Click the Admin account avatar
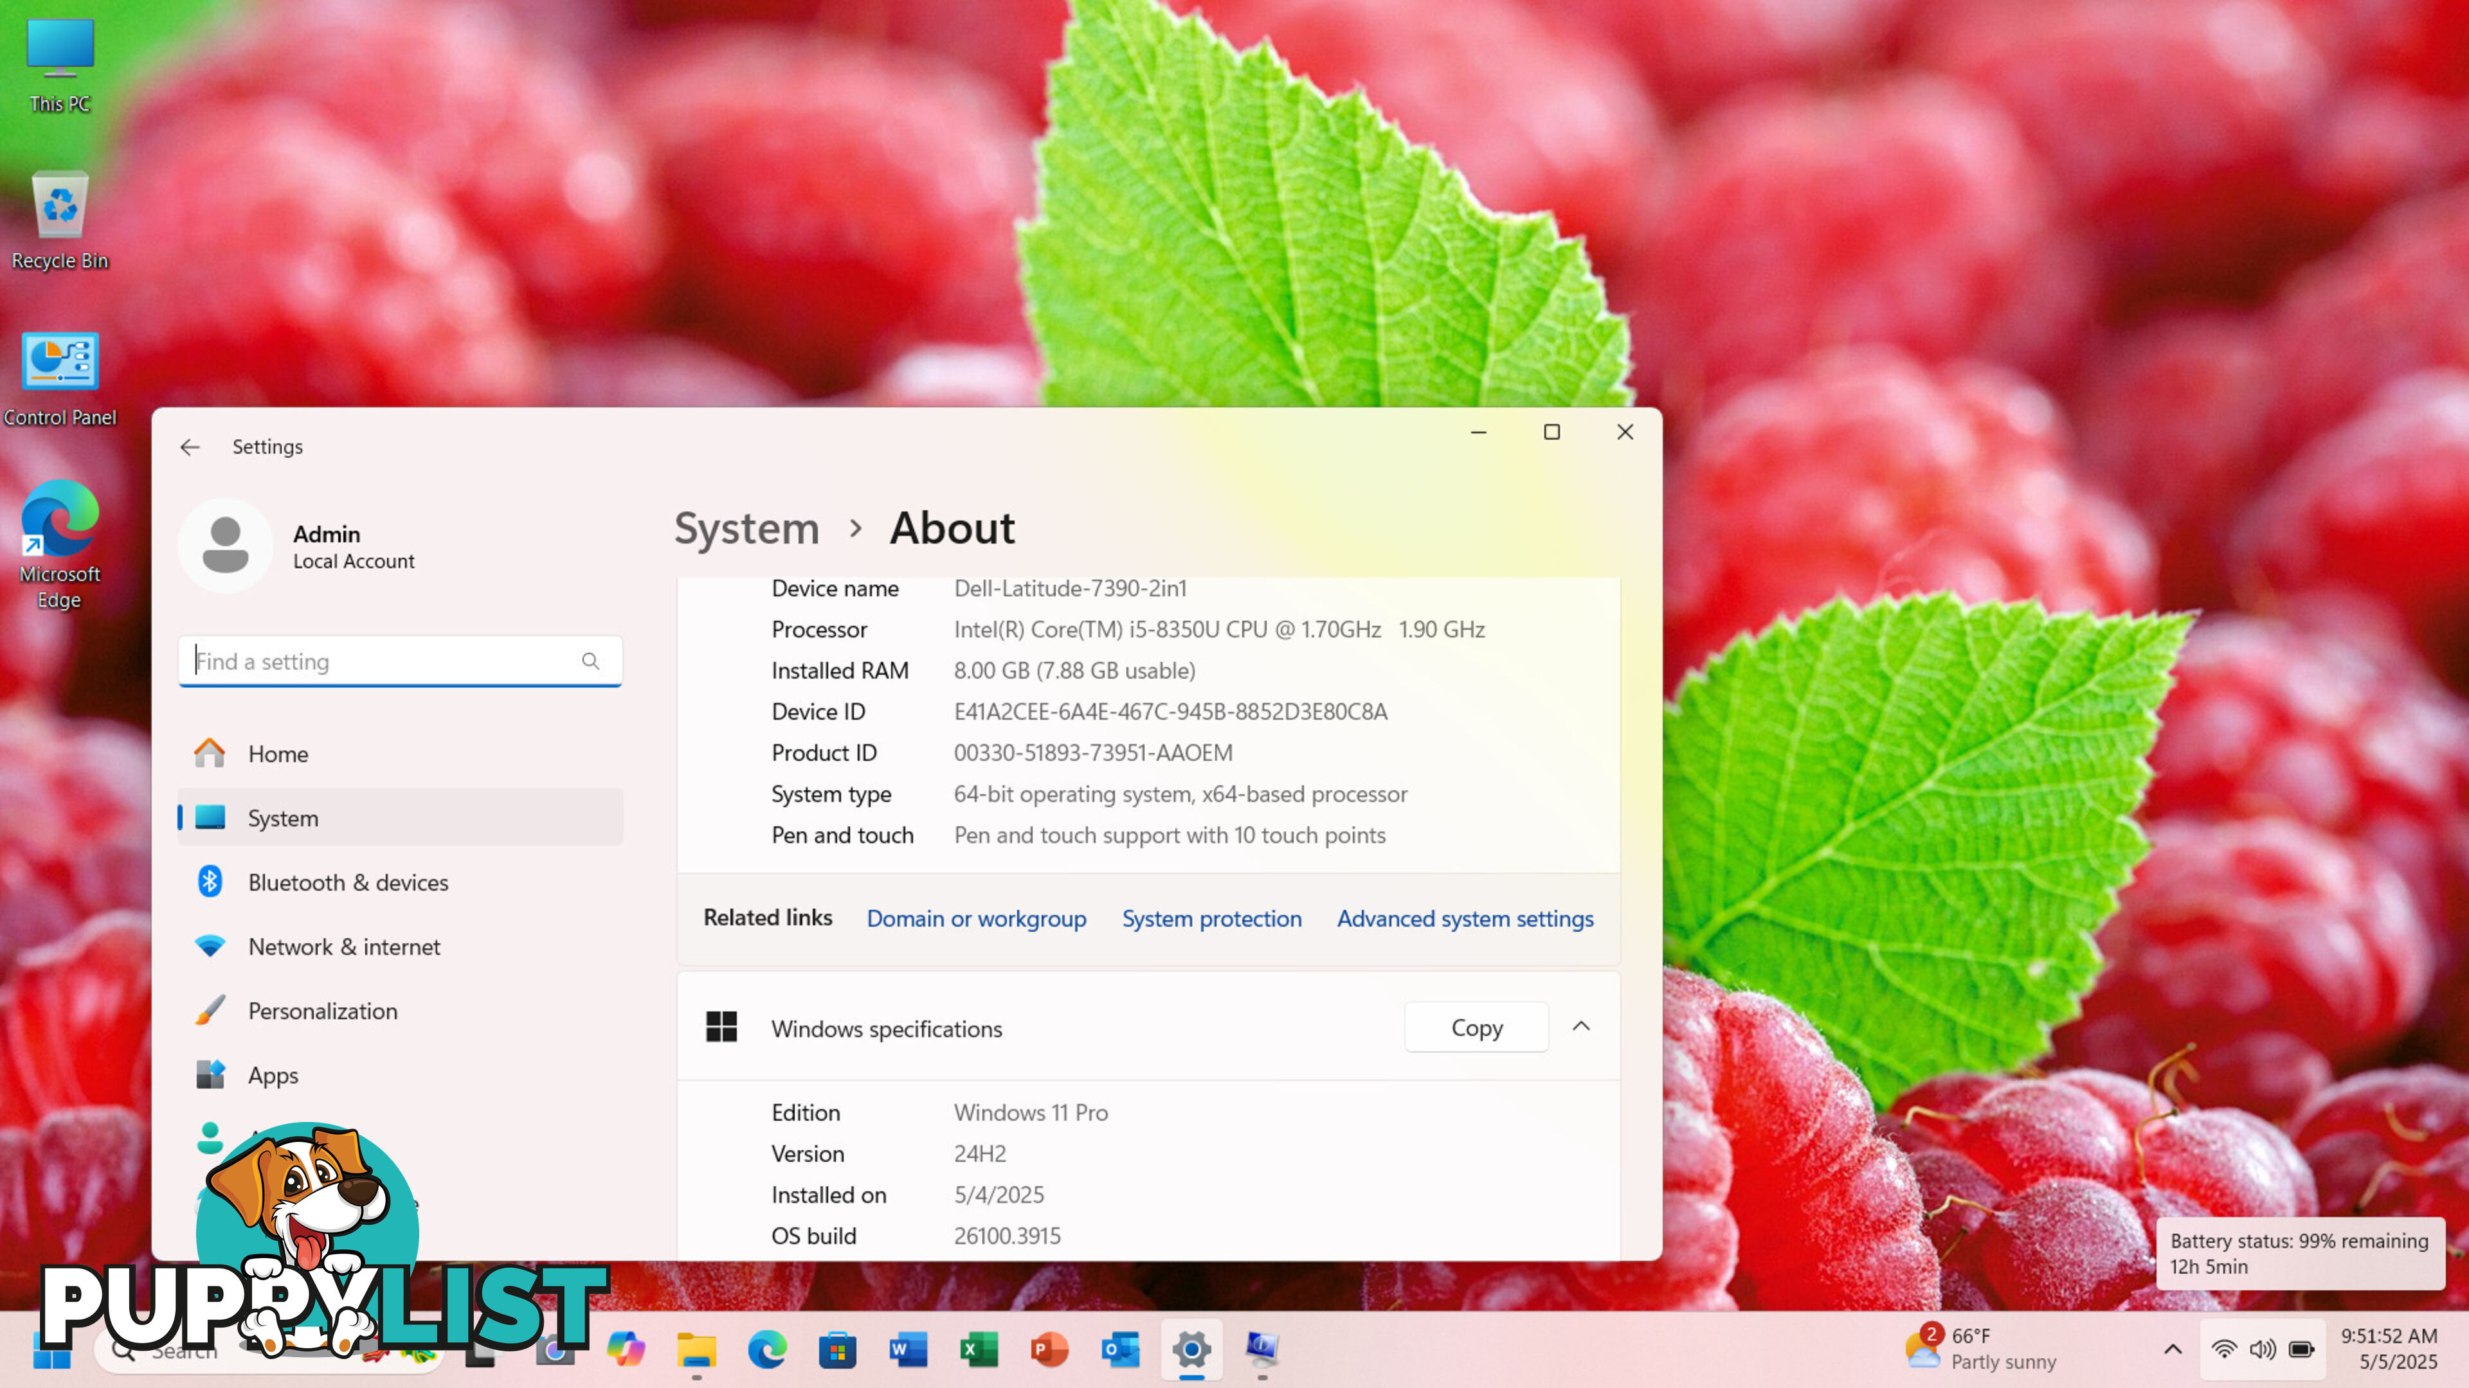 tap(226, 546)
